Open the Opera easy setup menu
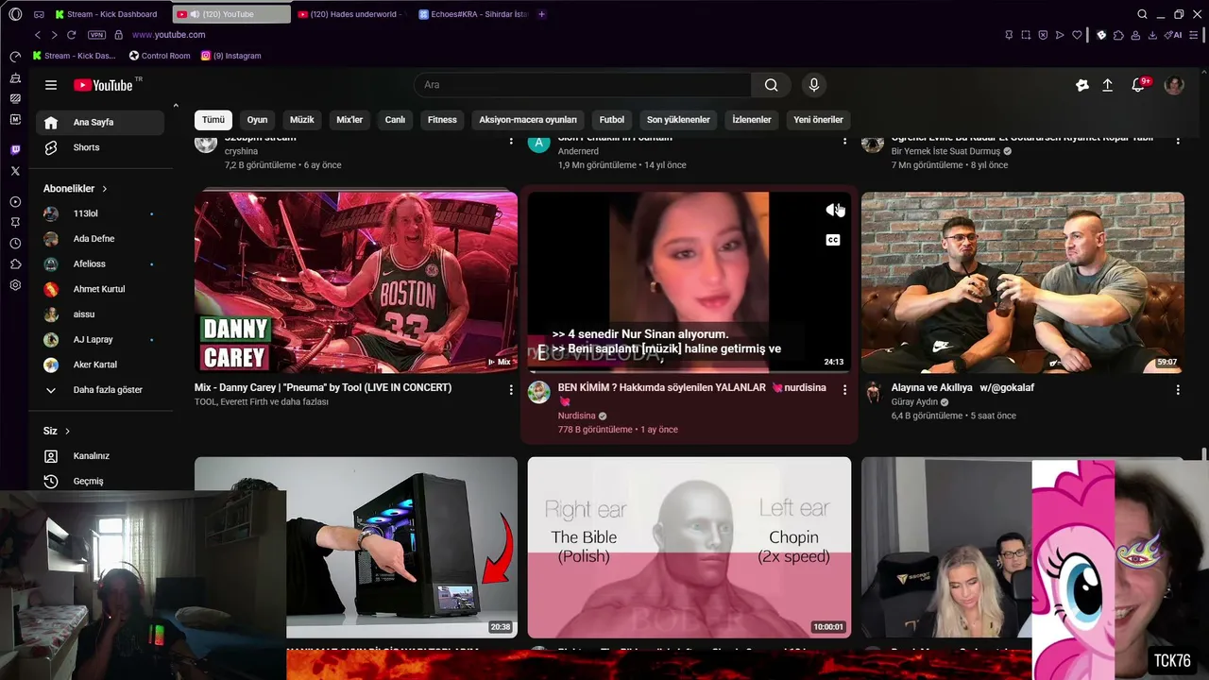The width and height of the screenshot is (1209, 680). pos(1194,35)
